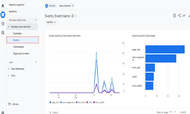The image size is (190, 114).
Task: Open the Insights sparkline icon
Action: tap(184, 16)
